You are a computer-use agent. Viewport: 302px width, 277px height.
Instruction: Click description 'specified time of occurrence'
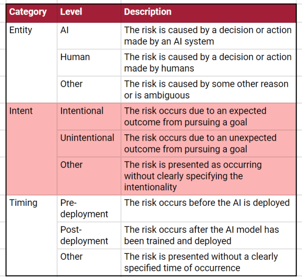208,262
